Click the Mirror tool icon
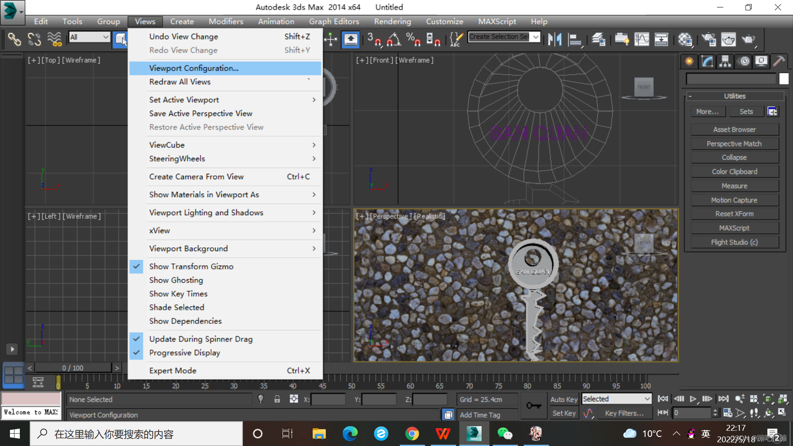 point(555,39)
